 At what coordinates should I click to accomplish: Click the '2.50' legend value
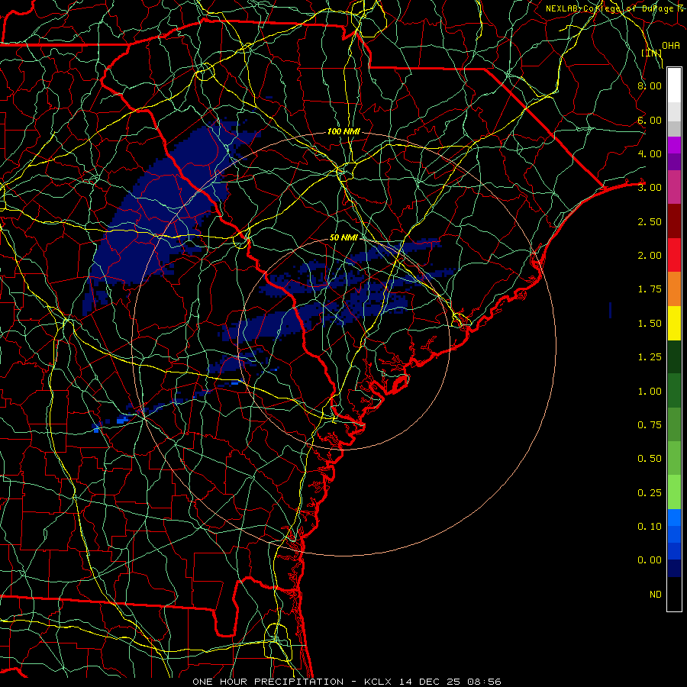point(650,221)
